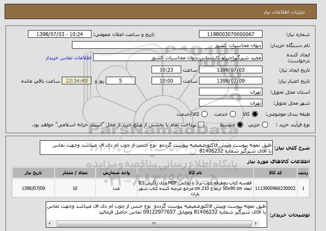Click the ردیف column header
The image size is (326, 231).
click(x=303, y=173)
